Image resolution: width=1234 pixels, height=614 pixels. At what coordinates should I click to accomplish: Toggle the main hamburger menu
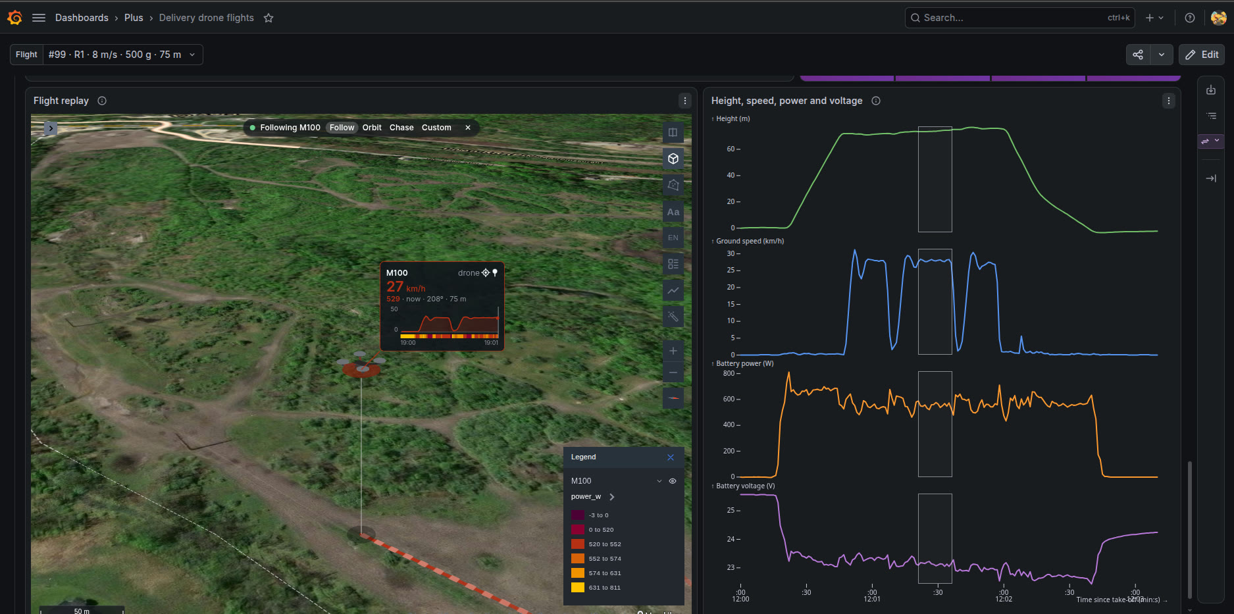point(39,18)
